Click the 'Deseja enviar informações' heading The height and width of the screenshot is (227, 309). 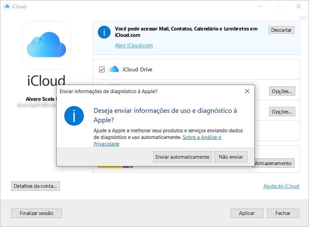tap(165, 115)
